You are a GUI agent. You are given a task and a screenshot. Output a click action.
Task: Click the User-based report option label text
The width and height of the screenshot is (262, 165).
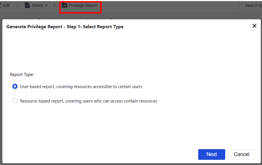81,87
